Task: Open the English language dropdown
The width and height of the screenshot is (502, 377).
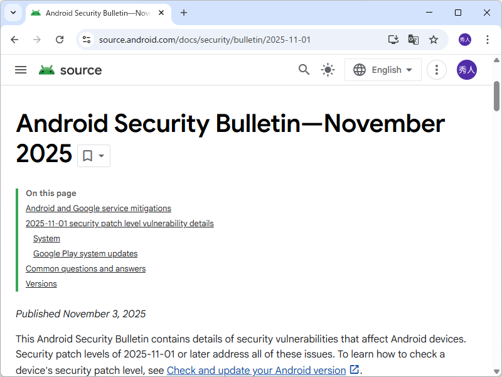Action: pos(383,70)
